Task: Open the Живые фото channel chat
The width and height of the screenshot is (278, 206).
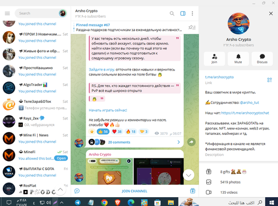Action: pyautogui.click(x=35, y=54)
